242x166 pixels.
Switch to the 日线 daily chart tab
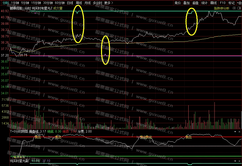[x=70, y=3]
